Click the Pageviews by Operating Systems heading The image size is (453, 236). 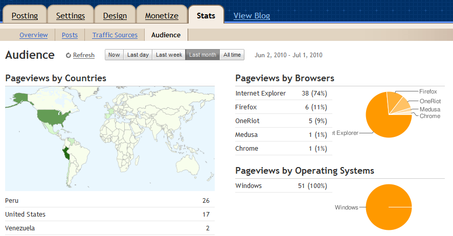pos(305,171)
